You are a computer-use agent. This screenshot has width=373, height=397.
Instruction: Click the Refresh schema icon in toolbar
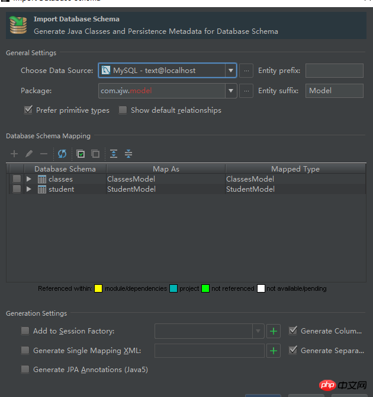62,154
